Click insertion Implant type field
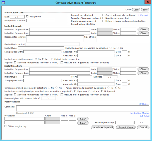 [x=47, y=77]
